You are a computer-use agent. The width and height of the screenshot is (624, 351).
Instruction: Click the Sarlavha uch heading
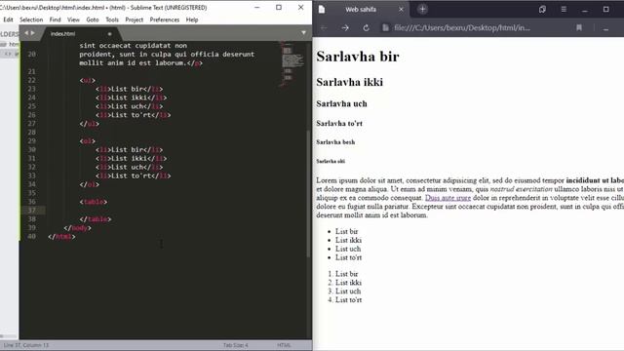click(x=341, y=104)
